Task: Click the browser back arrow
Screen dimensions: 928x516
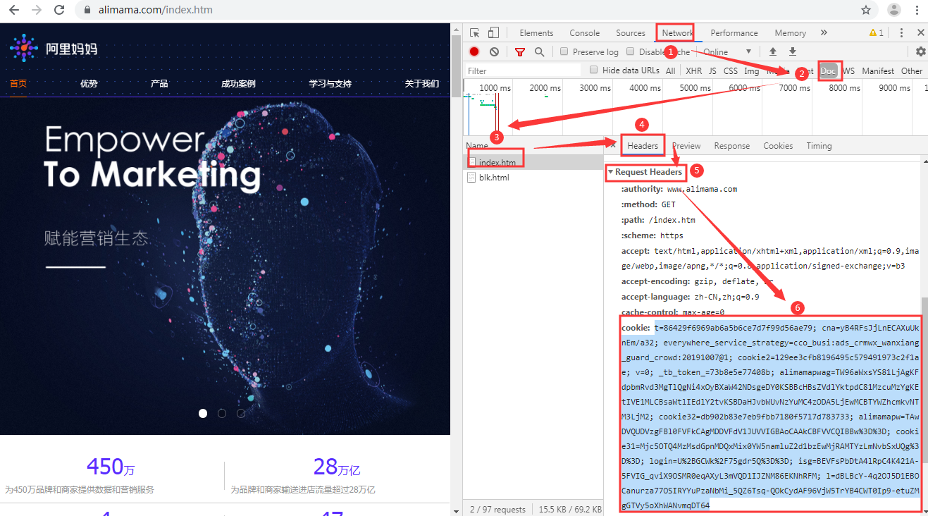Action: click(x=13, y=10)
